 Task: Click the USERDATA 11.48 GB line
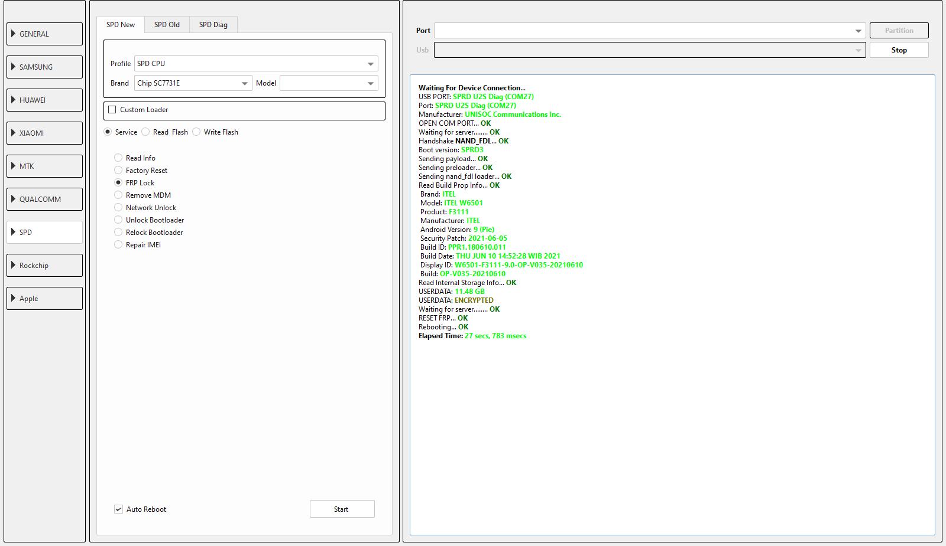[x=452, y=292]
